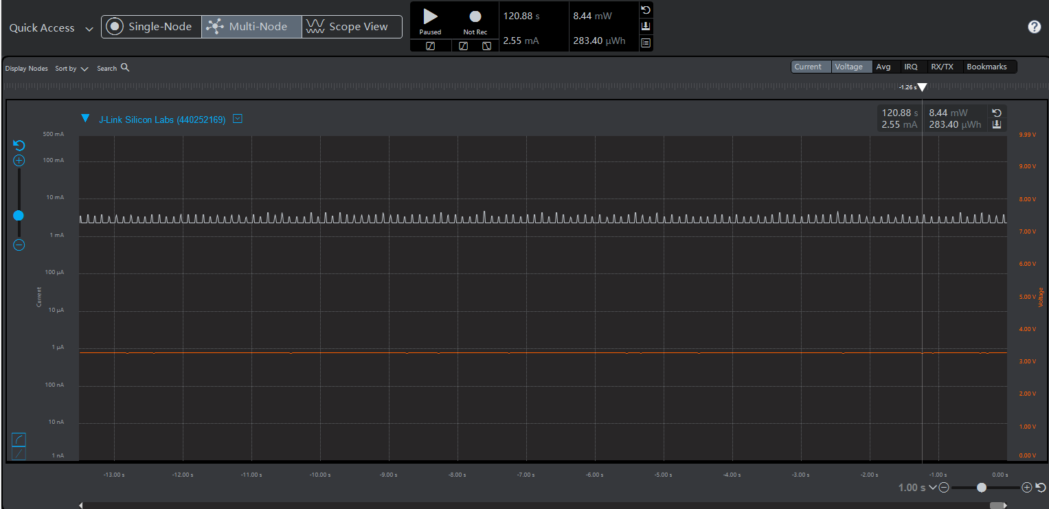
Task: Toggle the Avg display option
Action: pos(883,67)
